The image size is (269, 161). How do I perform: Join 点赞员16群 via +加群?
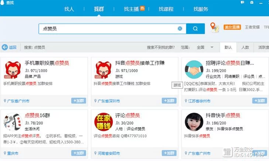pyautogui.click(x=79, y=153)
